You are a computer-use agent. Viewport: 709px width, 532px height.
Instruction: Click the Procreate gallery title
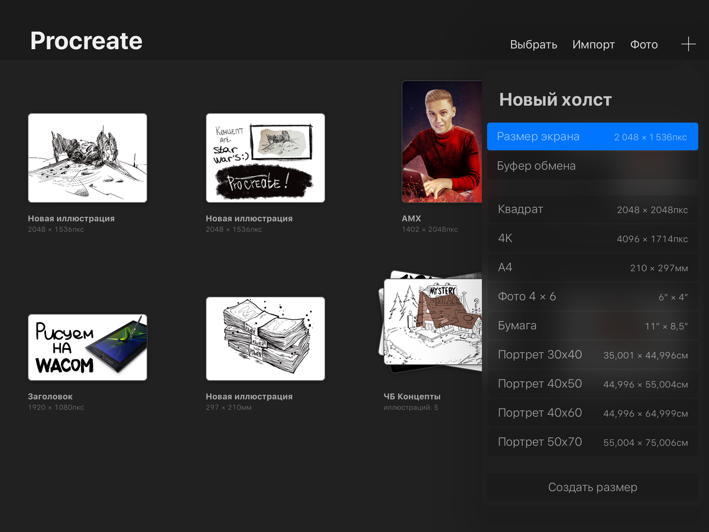point(86,41)
